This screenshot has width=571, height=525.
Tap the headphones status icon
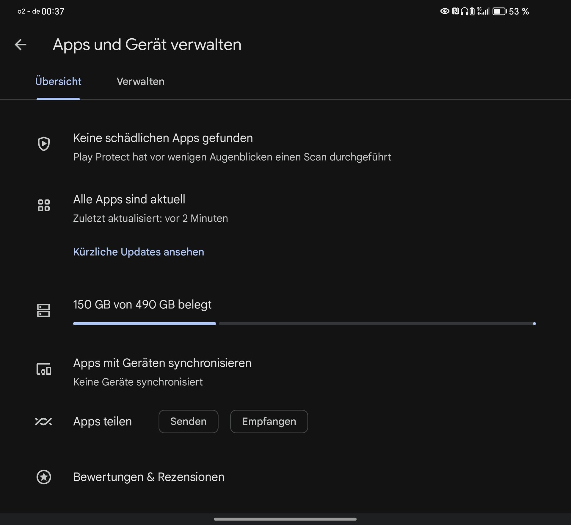464,12
